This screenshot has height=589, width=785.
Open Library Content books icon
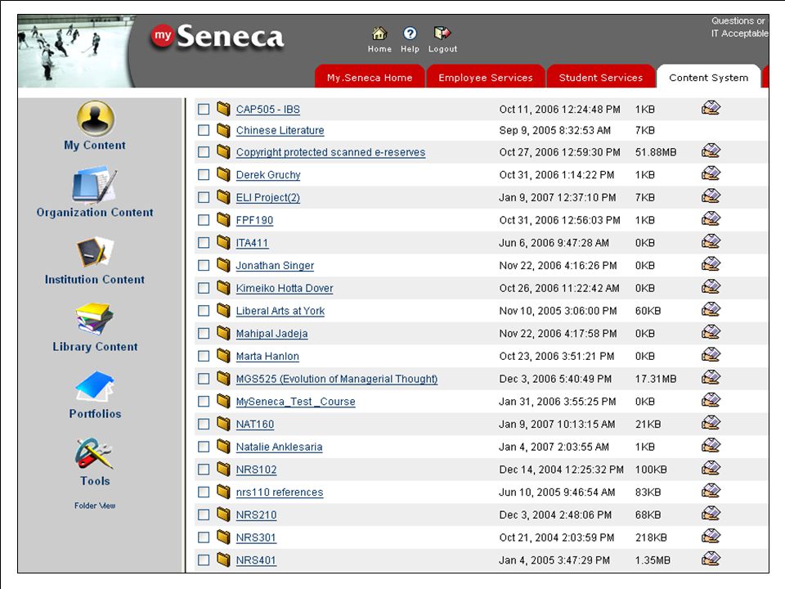(x=95, y=318)
